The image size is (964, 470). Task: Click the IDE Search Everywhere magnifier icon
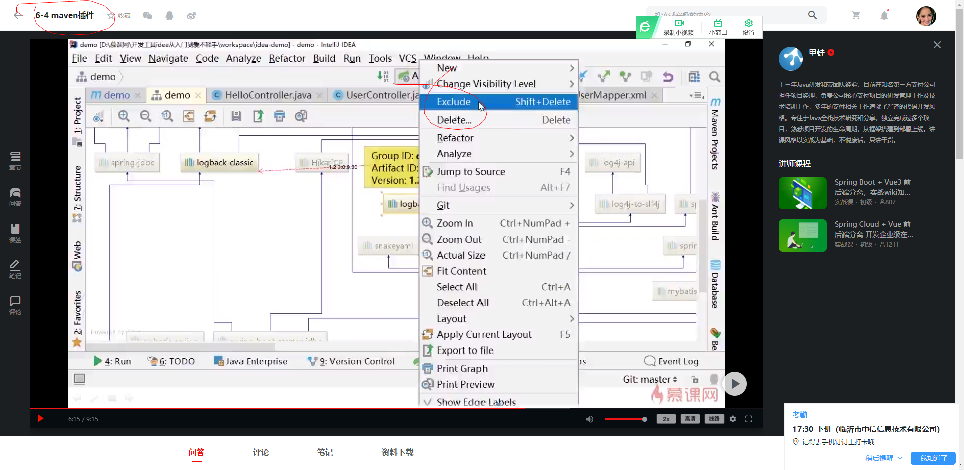(715, 77)
